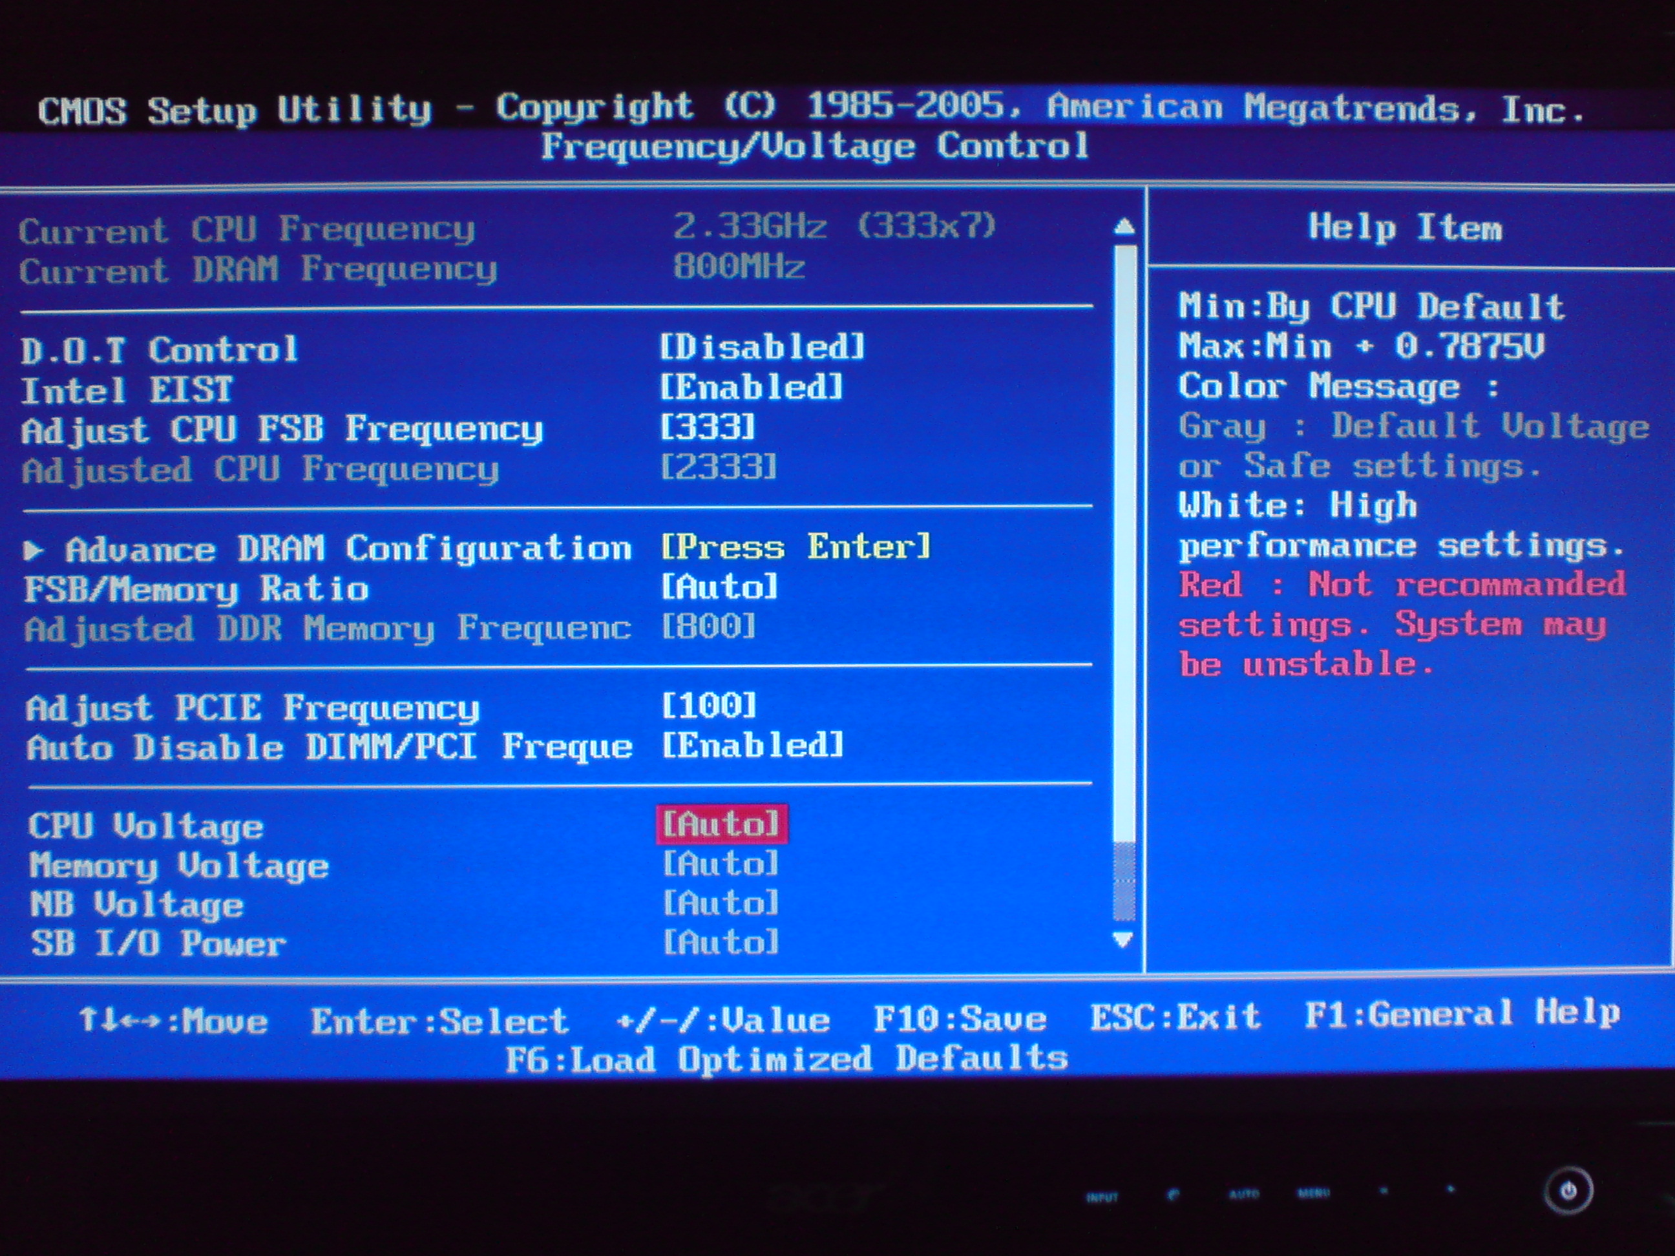Select Adjust PCIE Frequency 100 field
1675x1256 pixels.
tap(709, 706)
